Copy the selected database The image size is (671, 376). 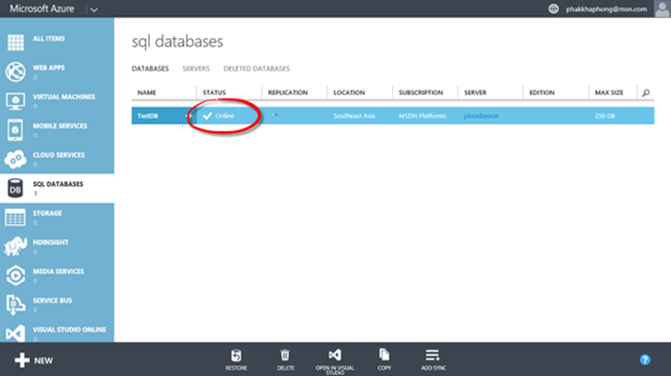(384, 359)
